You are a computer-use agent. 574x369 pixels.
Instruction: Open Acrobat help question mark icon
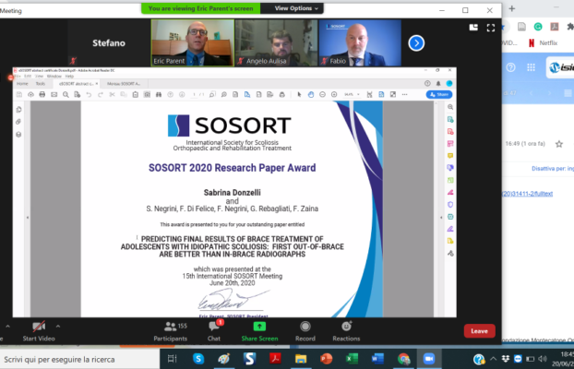[x=427, y=83]
